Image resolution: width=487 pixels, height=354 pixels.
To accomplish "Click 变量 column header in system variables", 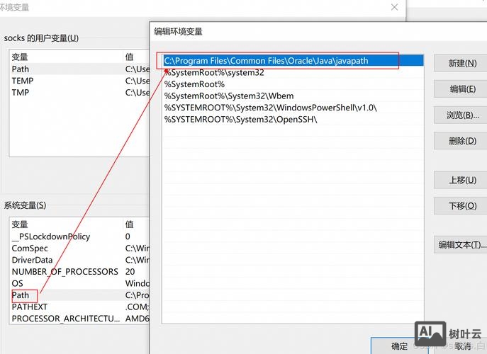I will 20,224.
